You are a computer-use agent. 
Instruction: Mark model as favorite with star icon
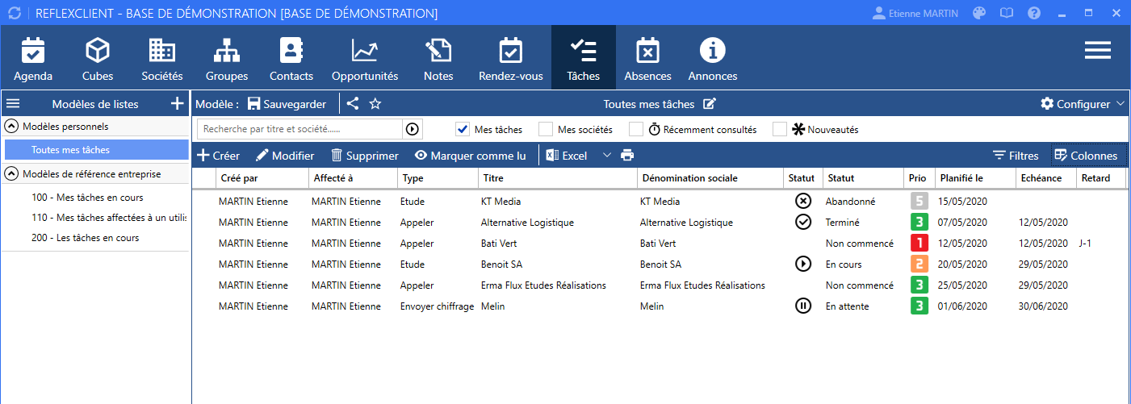click(375, 103)
